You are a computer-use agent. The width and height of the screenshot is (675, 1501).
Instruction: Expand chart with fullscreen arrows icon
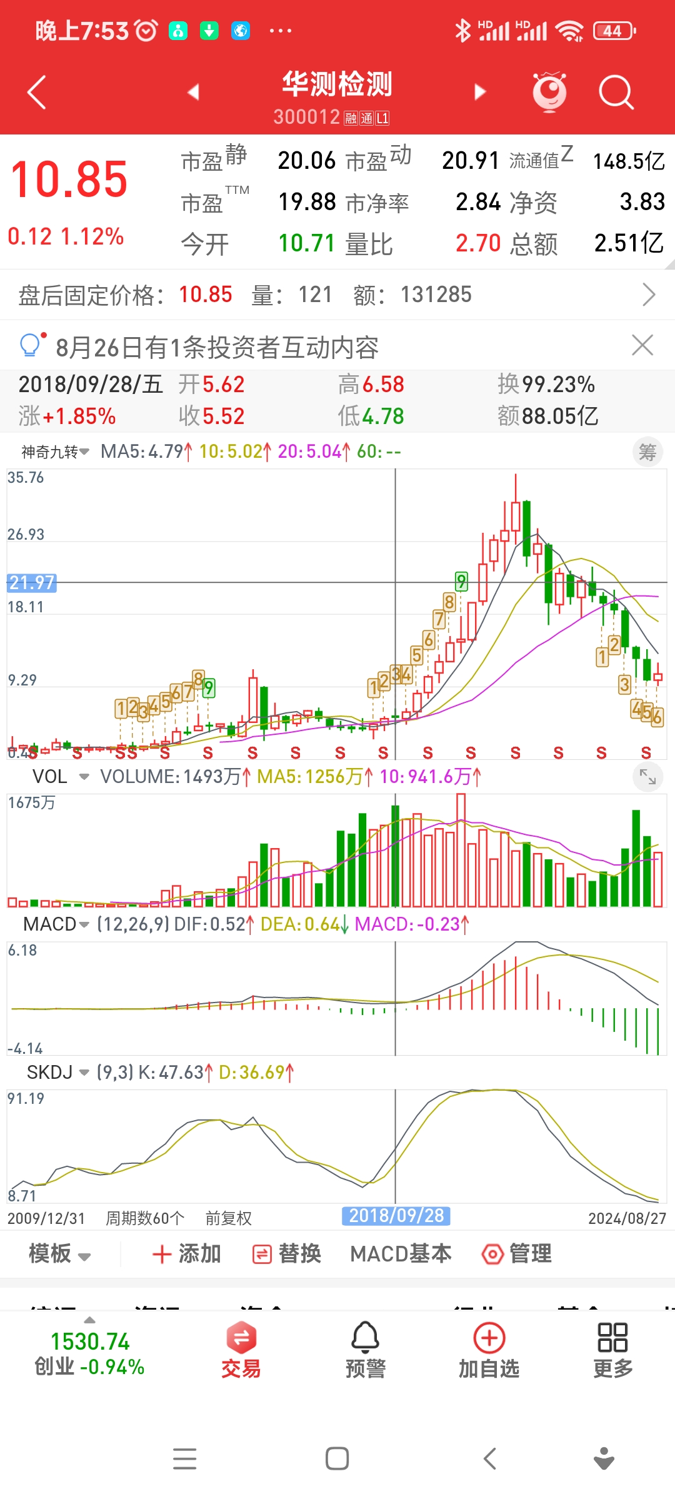(x=647, y=777)
